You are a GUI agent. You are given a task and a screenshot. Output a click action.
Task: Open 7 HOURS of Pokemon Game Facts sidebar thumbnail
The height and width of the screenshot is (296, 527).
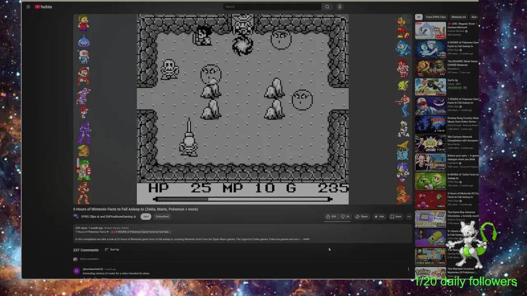pyautogui.click(x=430, y=106)
